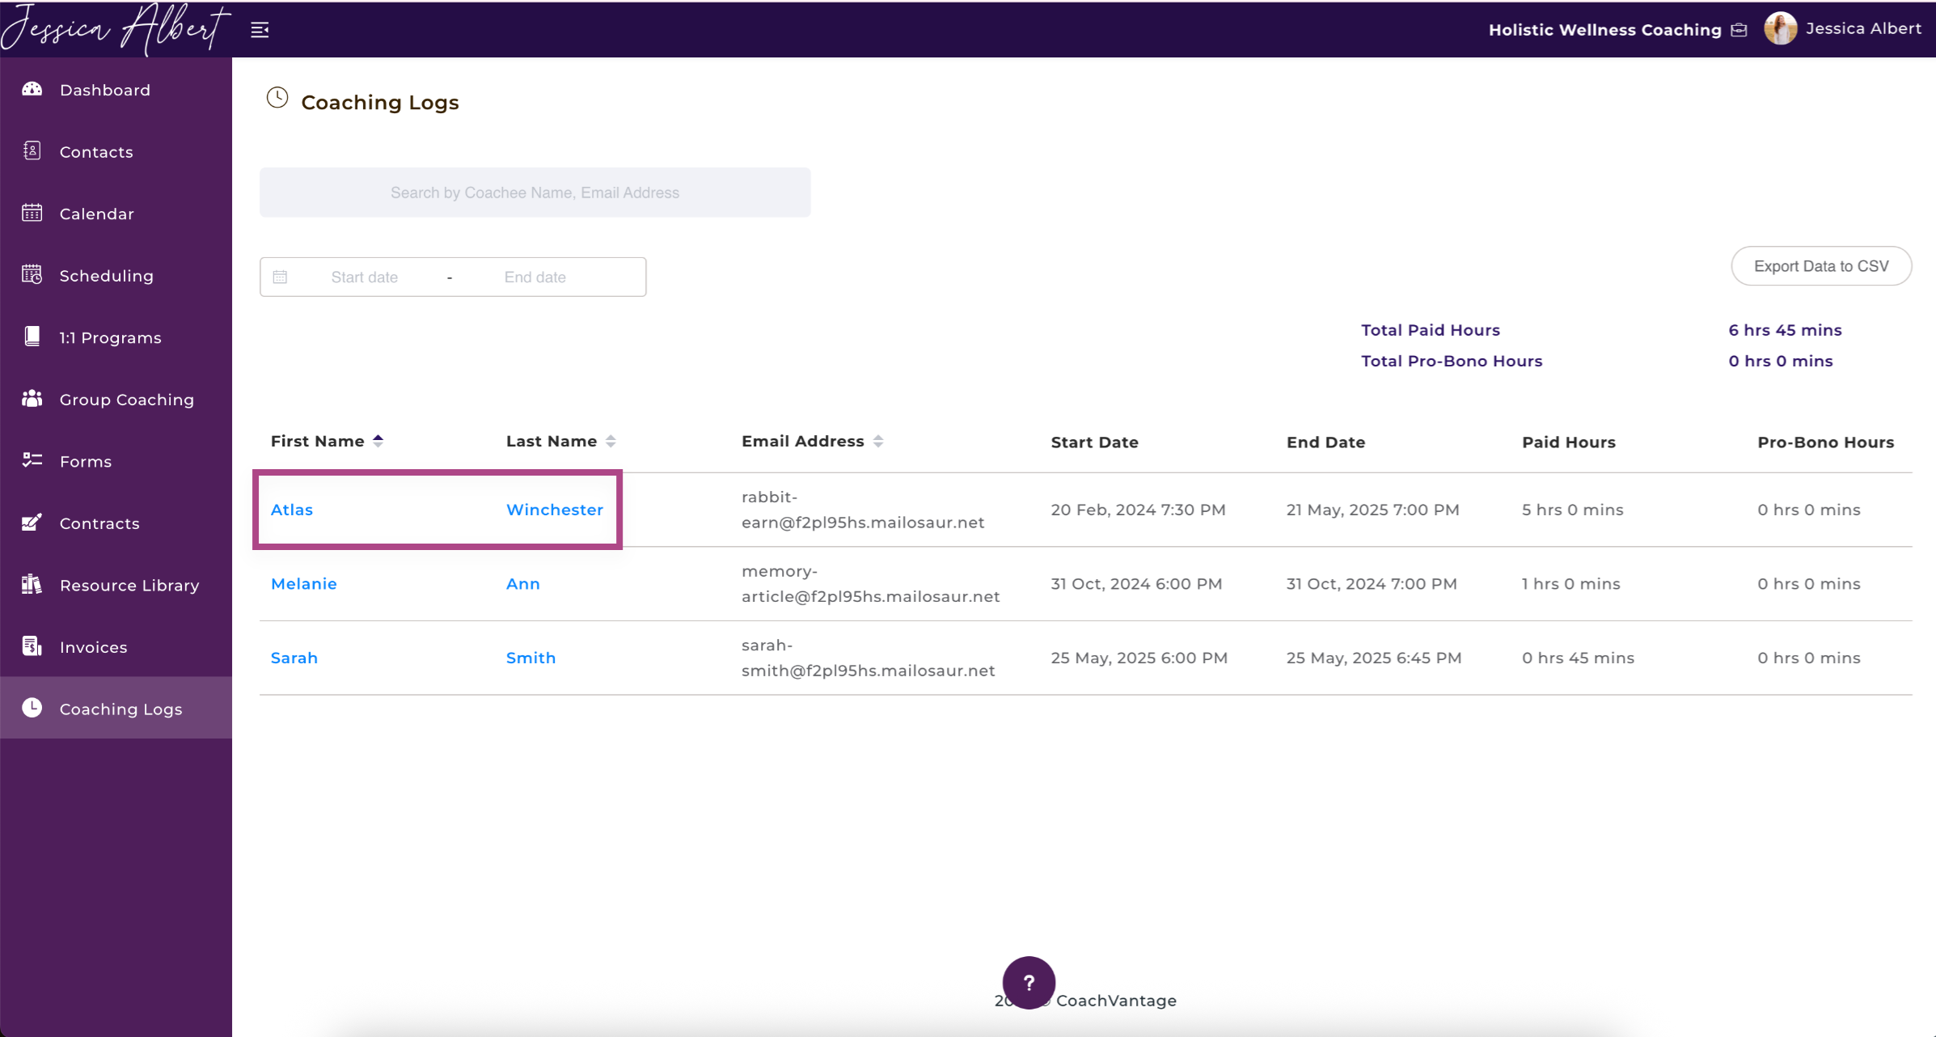Go to the Scheduling section
This screenshot has height=1037, width=1936.
(107, 276)
